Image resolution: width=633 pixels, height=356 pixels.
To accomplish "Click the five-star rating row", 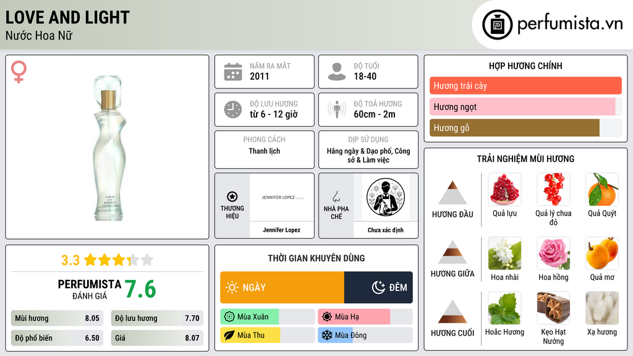I will point(119,260).
